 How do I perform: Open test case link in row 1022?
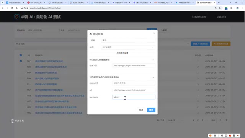(x=59, y=113)
